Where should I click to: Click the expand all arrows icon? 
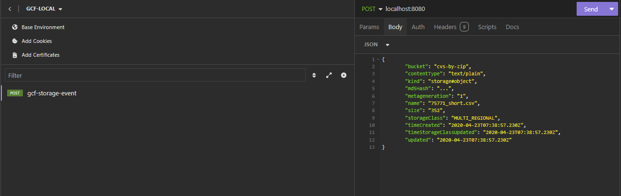point(329,75)
